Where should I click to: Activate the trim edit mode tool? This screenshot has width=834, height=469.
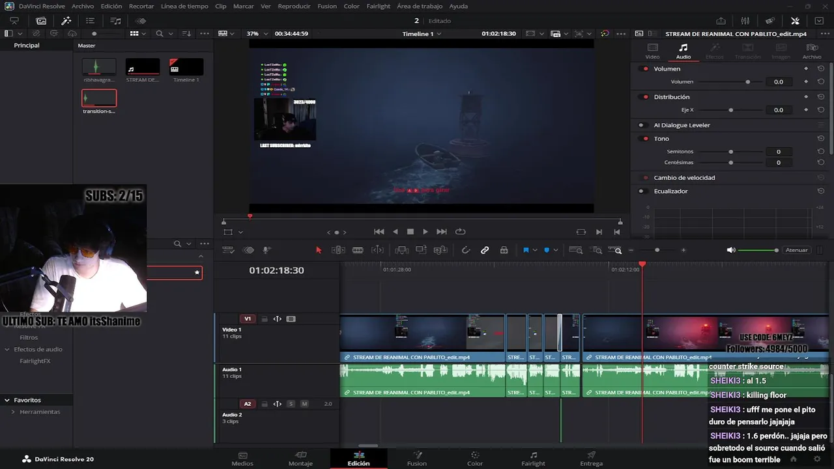[x=338, y=250]
